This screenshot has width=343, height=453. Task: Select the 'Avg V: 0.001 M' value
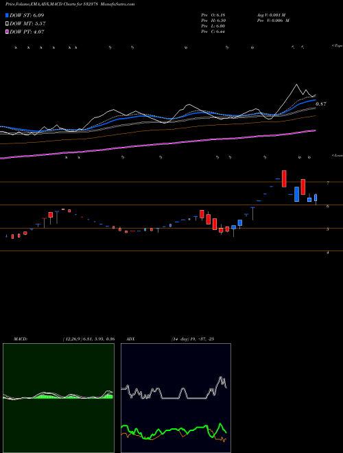[x=271, y=15]
